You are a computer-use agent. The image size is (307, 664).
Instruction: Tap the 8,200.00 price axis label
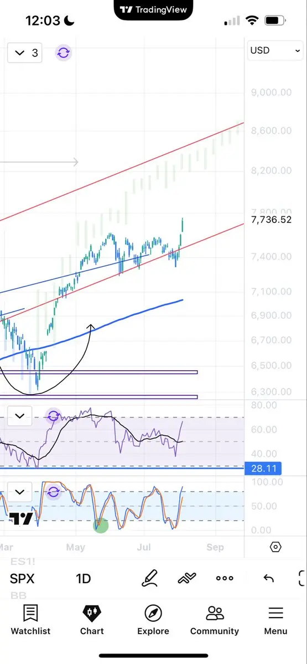(271, 170)
